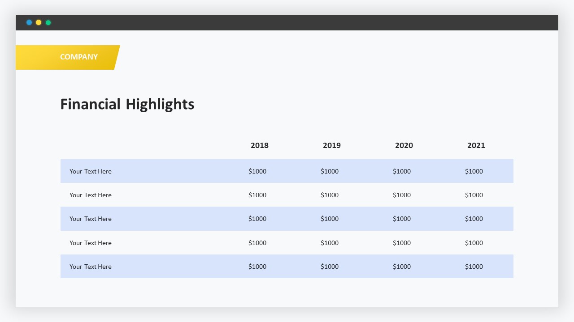Viewport: 574px width, 322px height.
Task: Select the fourth row $1000 under 2018
Action: tap(257, 243)
